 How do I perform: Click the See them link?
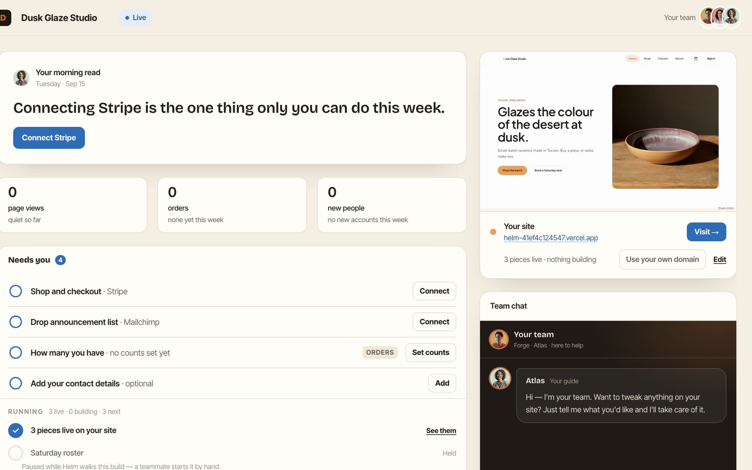click(x=441, y=431)
